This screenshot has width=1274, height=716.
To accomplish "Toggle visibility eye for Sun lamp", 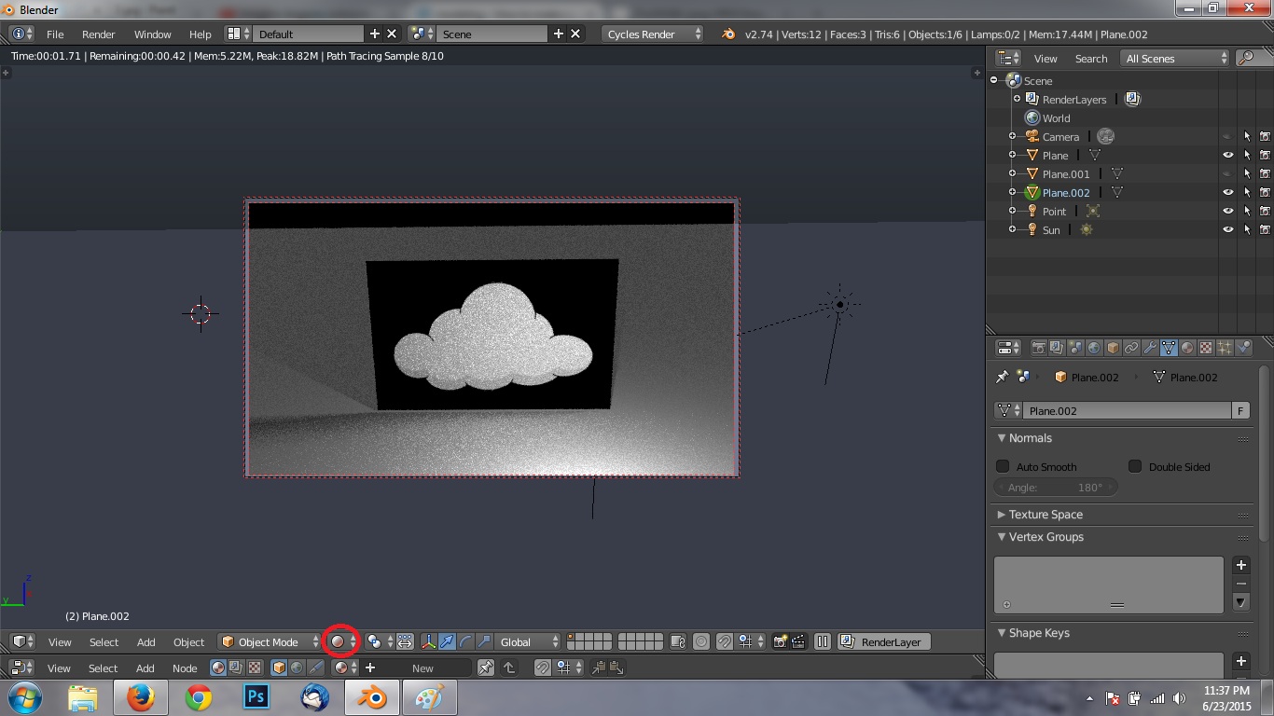I will click(x=1228, y=229).
